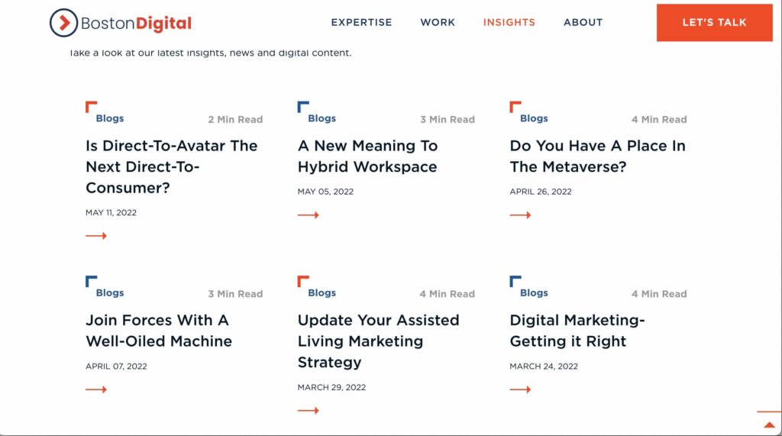
Task: Click the scroll-to-top triangle icon
Action: click(769, 425)
